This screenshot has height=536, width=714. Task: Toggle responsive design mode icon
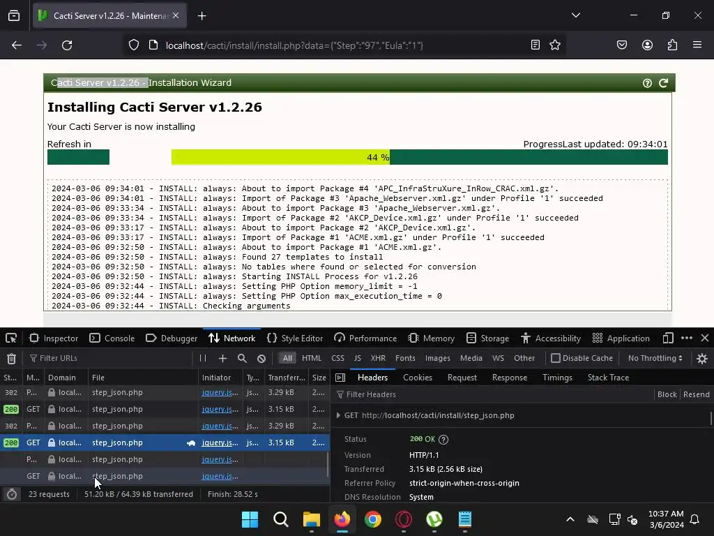(668, 338)
